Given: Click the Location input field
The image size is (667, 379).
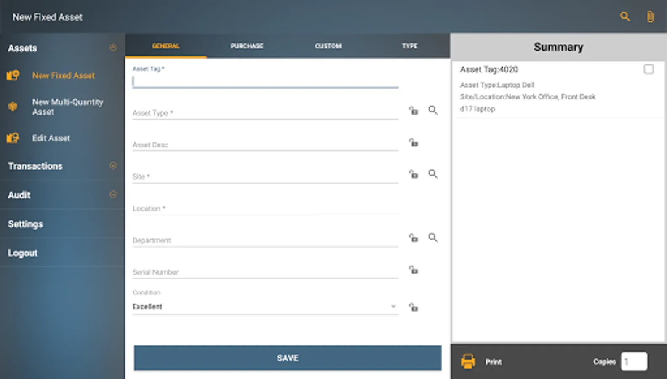Looking at the screenshot, I should click(265, 208).
